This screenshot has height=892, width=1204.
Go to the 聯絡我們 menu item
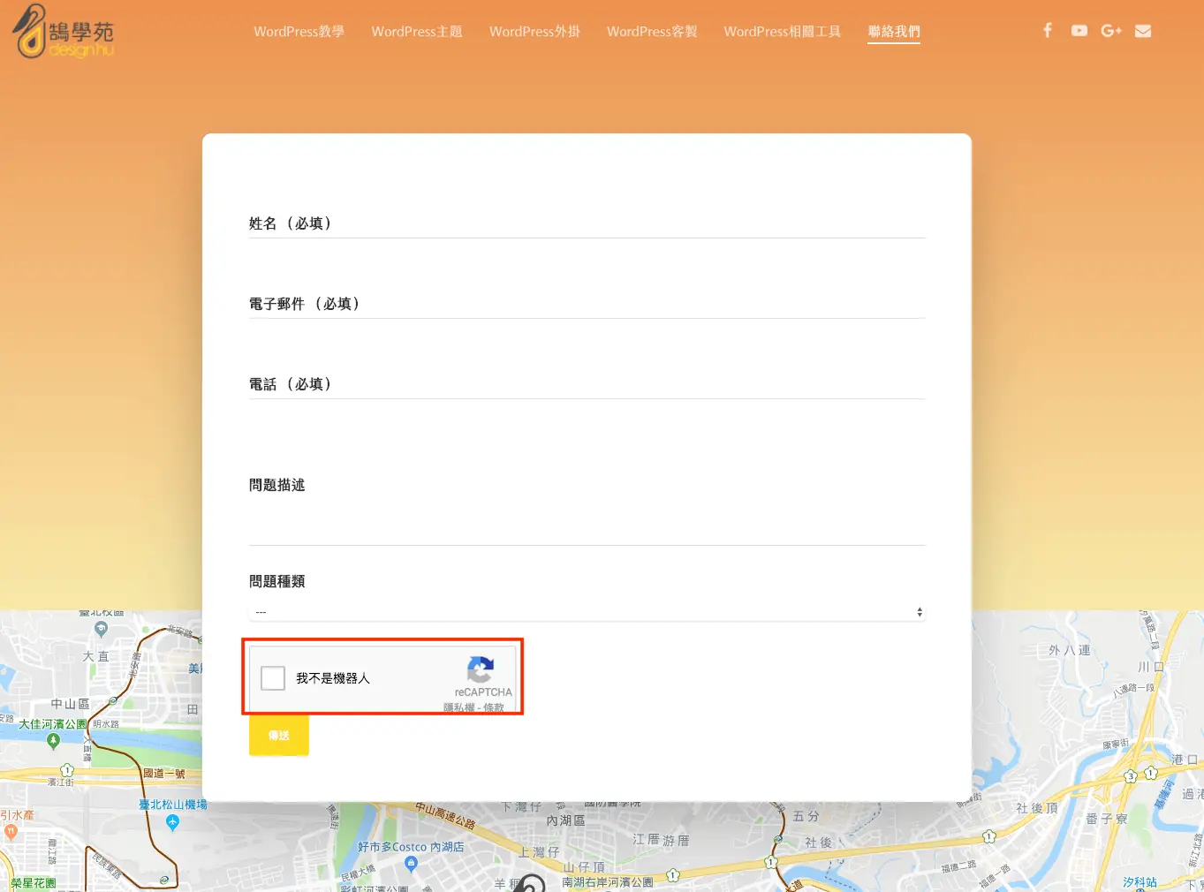click(x=894, y=32)
